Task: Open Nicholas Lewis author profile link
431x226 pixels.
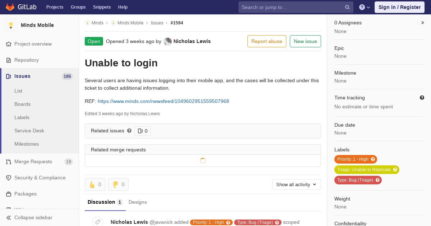Action: pos(192,41)
